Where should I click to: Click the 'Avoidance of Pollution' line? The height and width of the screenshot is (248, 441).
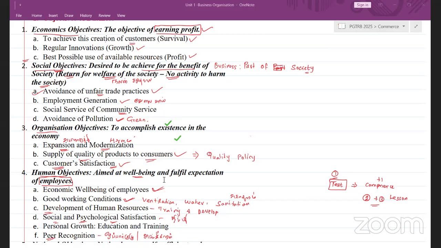(78, 119)
